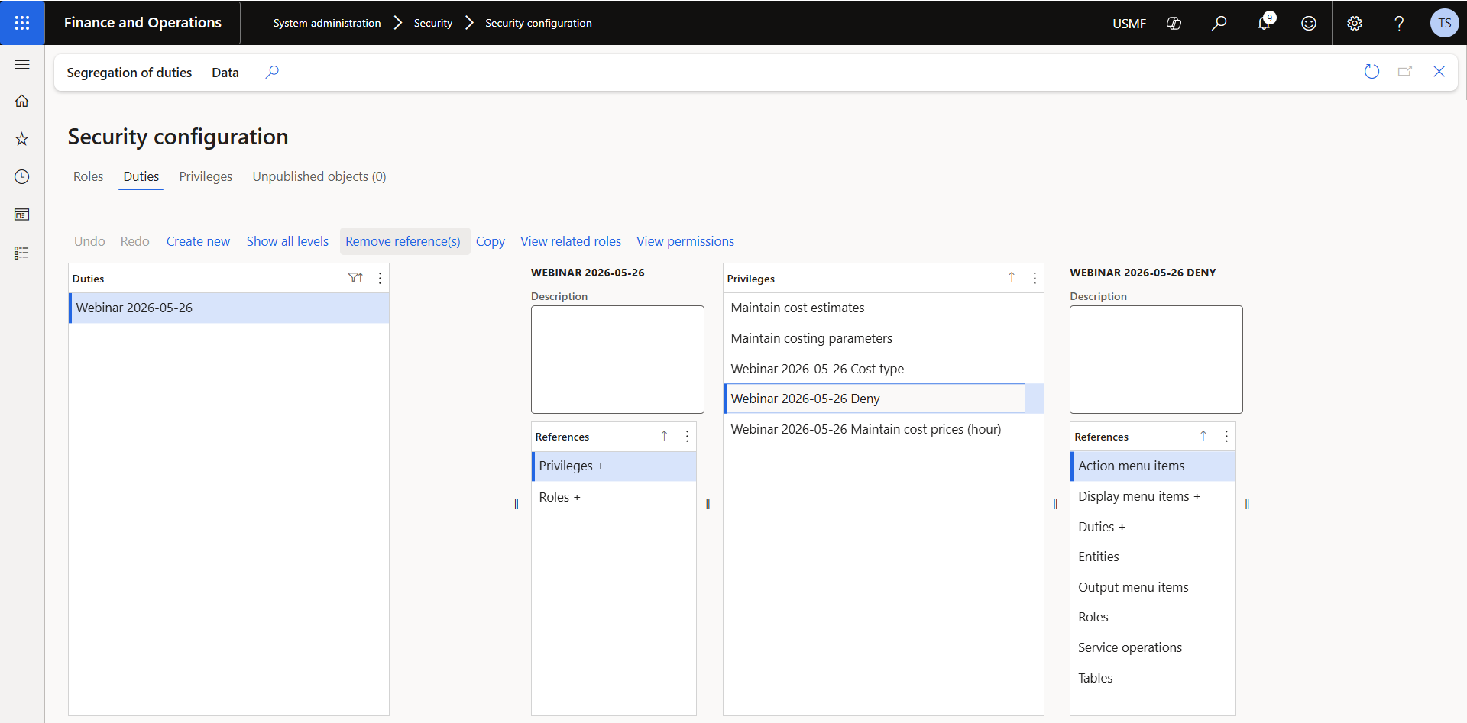
Task: Click View related roles link
Action: [571, 241]
